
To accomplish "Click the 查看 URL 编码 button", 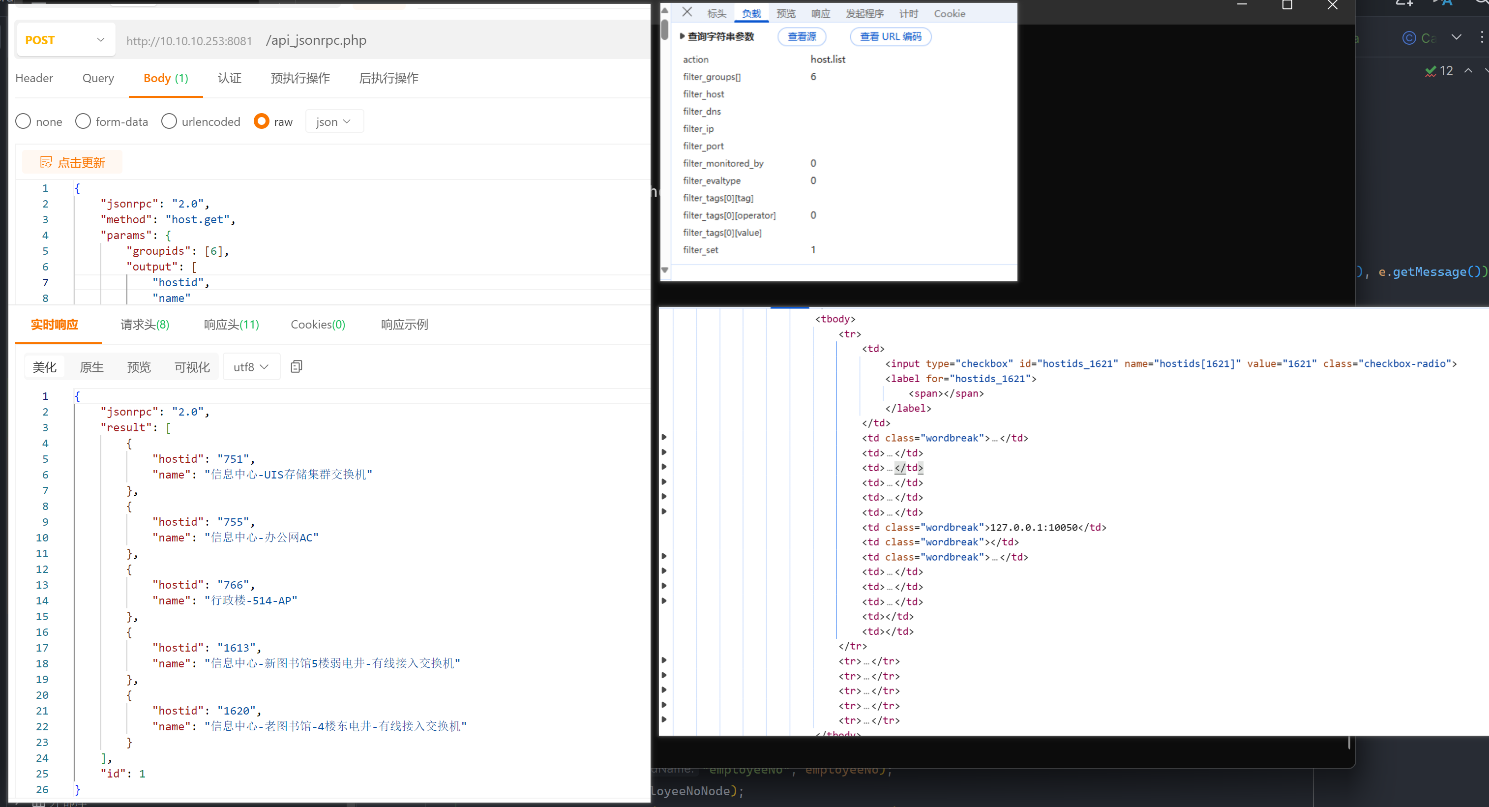I will pos(891,36).
